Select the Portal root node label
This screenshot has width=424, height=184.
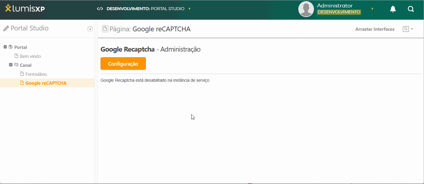(21, 47)
